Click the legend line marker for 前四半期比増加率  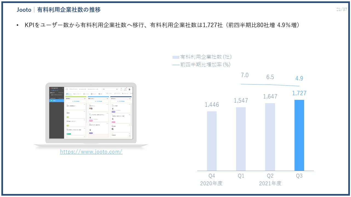pos(176,65)
